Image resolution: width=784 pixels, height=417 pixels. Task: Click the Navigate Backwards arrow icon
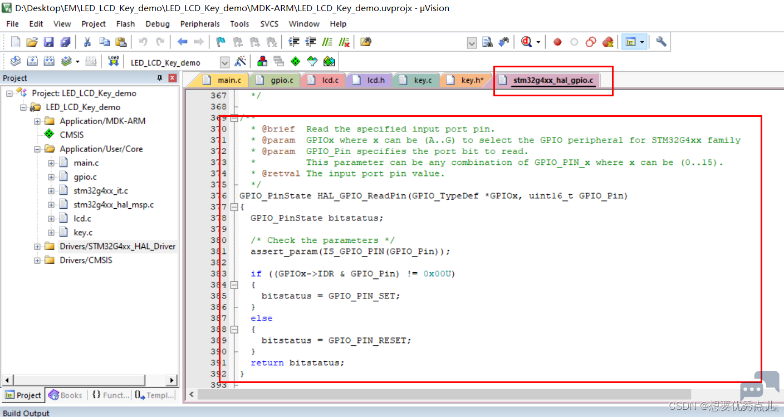coord(182,42)
